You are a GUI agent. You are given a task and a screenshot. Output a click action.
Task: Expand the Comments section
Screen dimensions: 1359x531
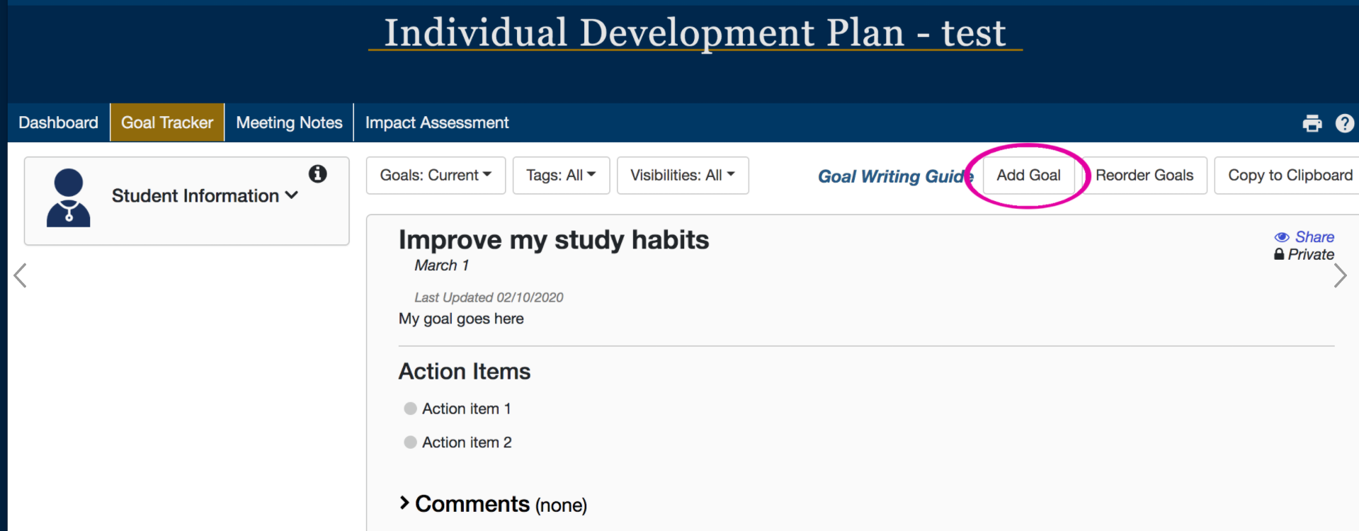click(x=471, y=504)
